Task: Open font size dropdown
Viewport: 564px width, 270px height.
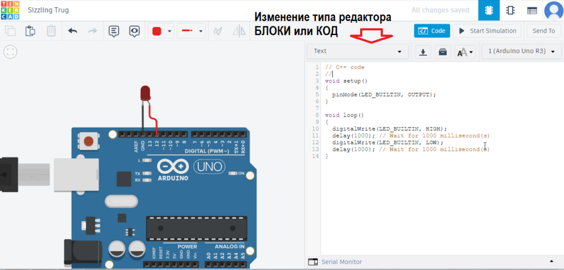Action: [x=465, y=52]
